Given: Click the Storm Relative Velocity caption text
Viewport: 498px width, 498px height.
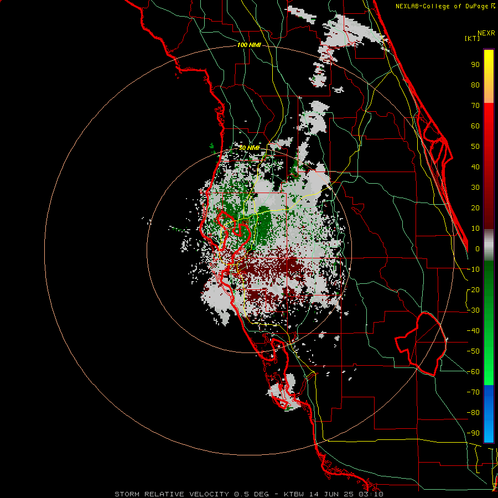Looking at the screenshot, I should pos(248,494).
